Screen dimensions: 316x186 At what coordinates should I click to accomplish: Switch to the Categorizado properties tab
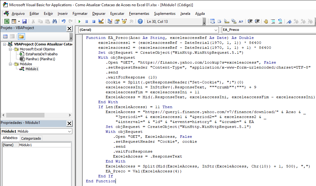tap(31, 138)
